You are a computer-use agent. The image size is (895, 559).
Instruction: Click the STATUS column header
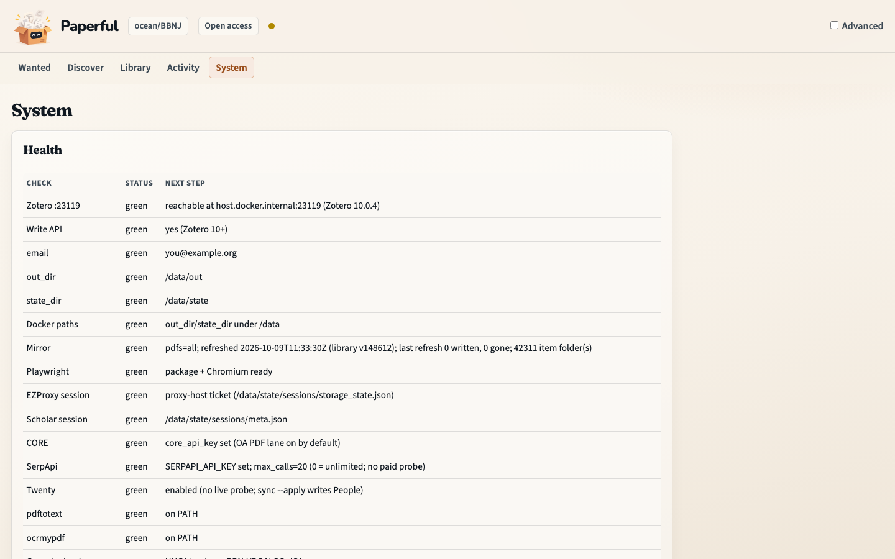coord(139,183)
